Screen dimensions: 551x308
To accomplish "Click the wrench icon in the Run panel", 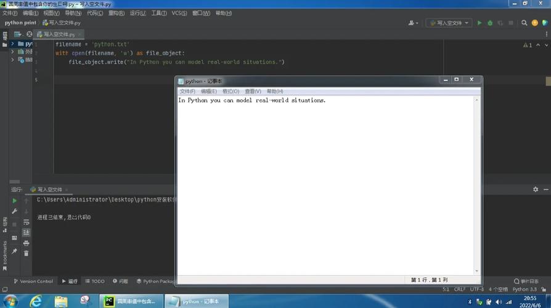I will [14, 211].
